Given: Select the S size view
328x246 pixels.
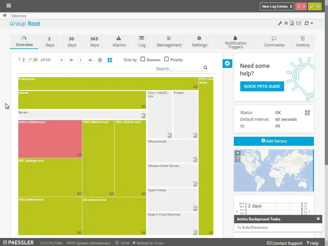Looking at the screenshot, I should pos(61,60).
